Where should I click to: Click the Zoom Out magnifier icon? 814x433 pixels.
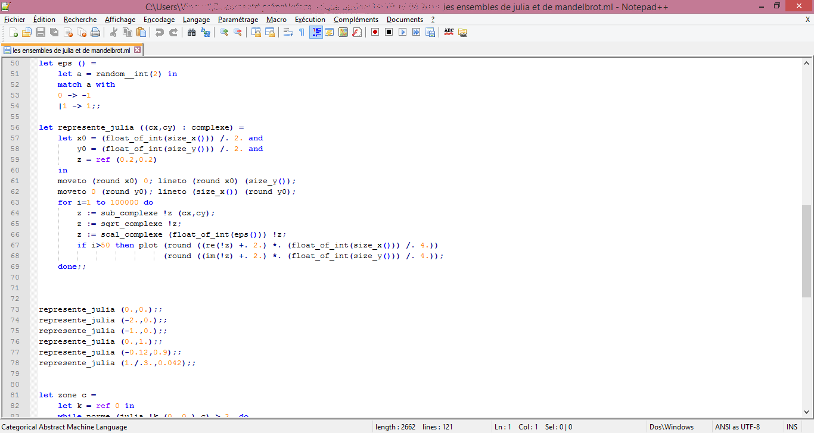pyautogui.click(x=238, y=32)
